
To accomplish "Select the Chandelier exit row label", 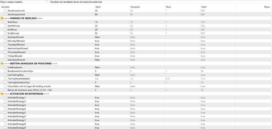I will click(29, 86).
